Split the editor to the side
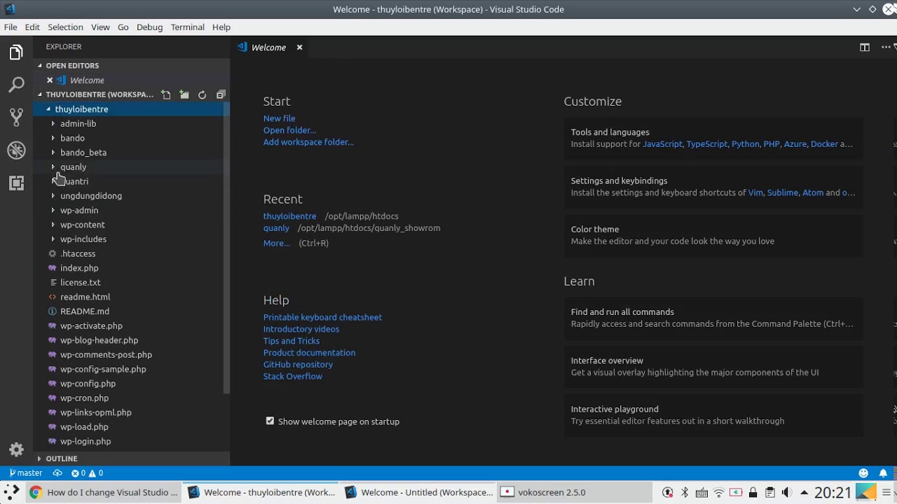Screen dimensions: 897x504 (x=865, y=48)
